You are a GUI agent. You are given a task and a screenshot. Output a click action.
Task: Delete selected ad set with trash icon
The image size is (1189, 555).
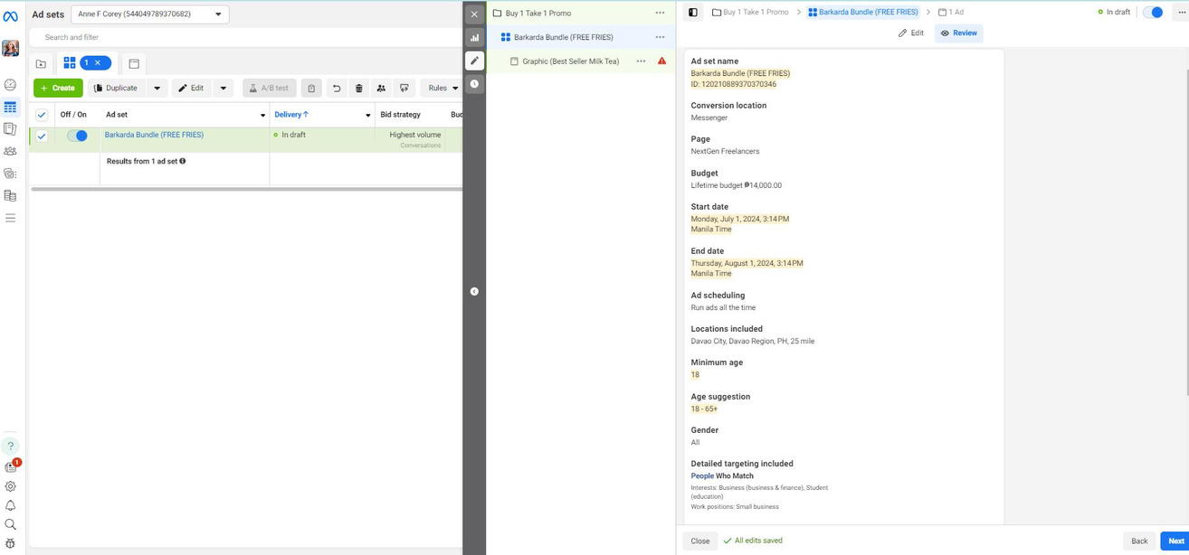pyautogui.click(x=359, y=88)
